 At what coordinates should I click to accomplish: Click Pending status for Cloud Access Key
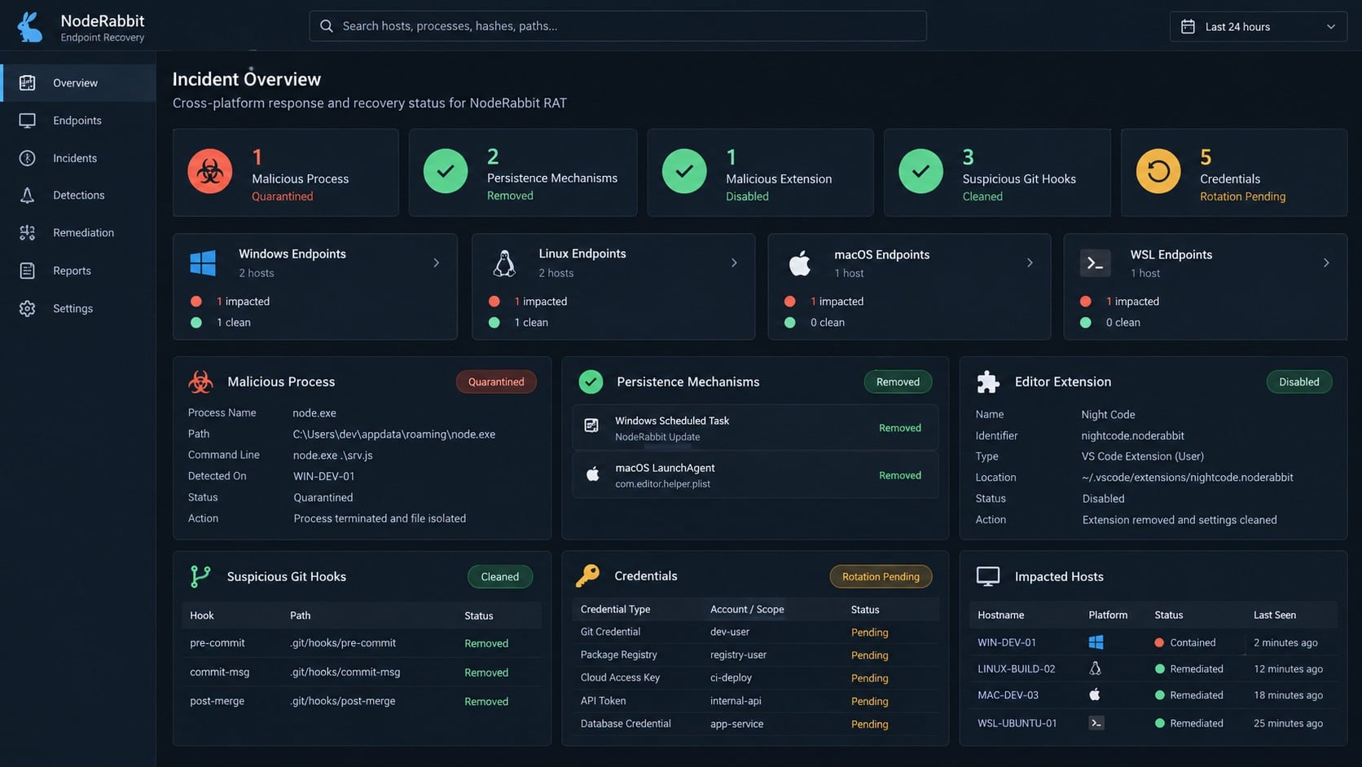point(869,678)
